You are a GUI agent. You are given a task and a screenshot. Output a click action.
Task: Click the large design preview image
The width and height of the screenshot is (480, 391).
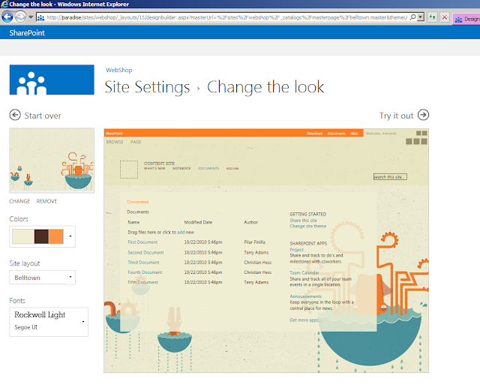(266, 251)
